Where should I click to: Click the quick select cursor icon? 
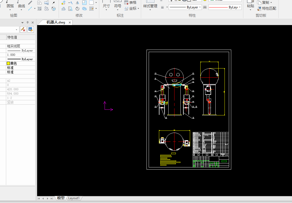point(31,29)
